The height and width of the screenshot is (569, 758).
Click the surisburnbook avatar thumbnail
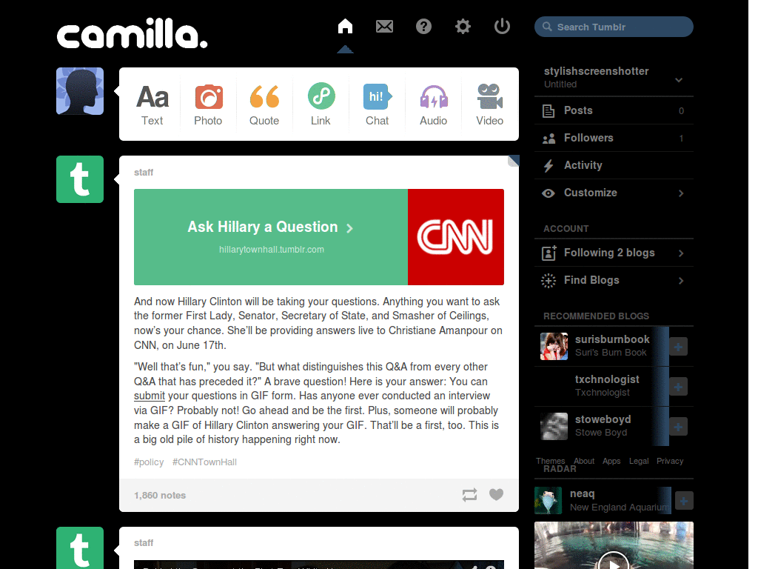pos(554,347)
